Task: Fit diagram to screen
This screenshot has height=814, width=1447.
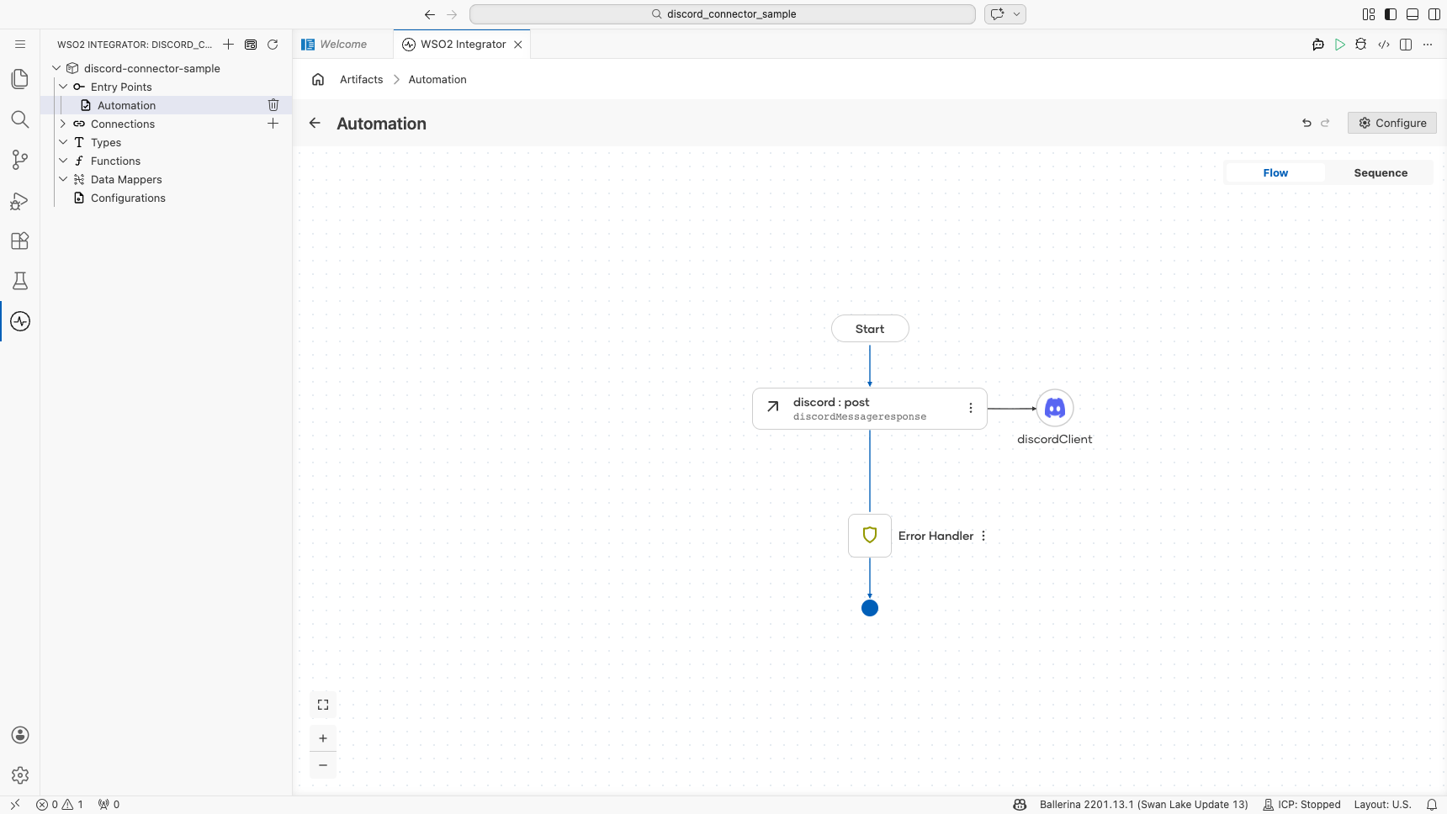Action: (323, 705)
